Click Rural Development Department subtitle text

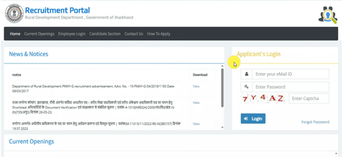click(x=79, y=18)
